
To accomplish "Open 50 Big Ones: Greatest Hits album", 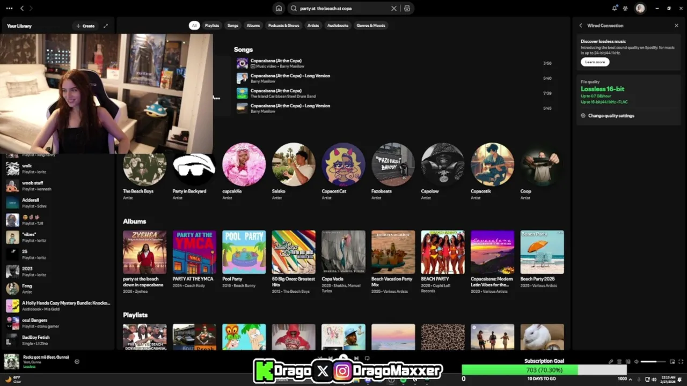I will (x=294, y=263).
